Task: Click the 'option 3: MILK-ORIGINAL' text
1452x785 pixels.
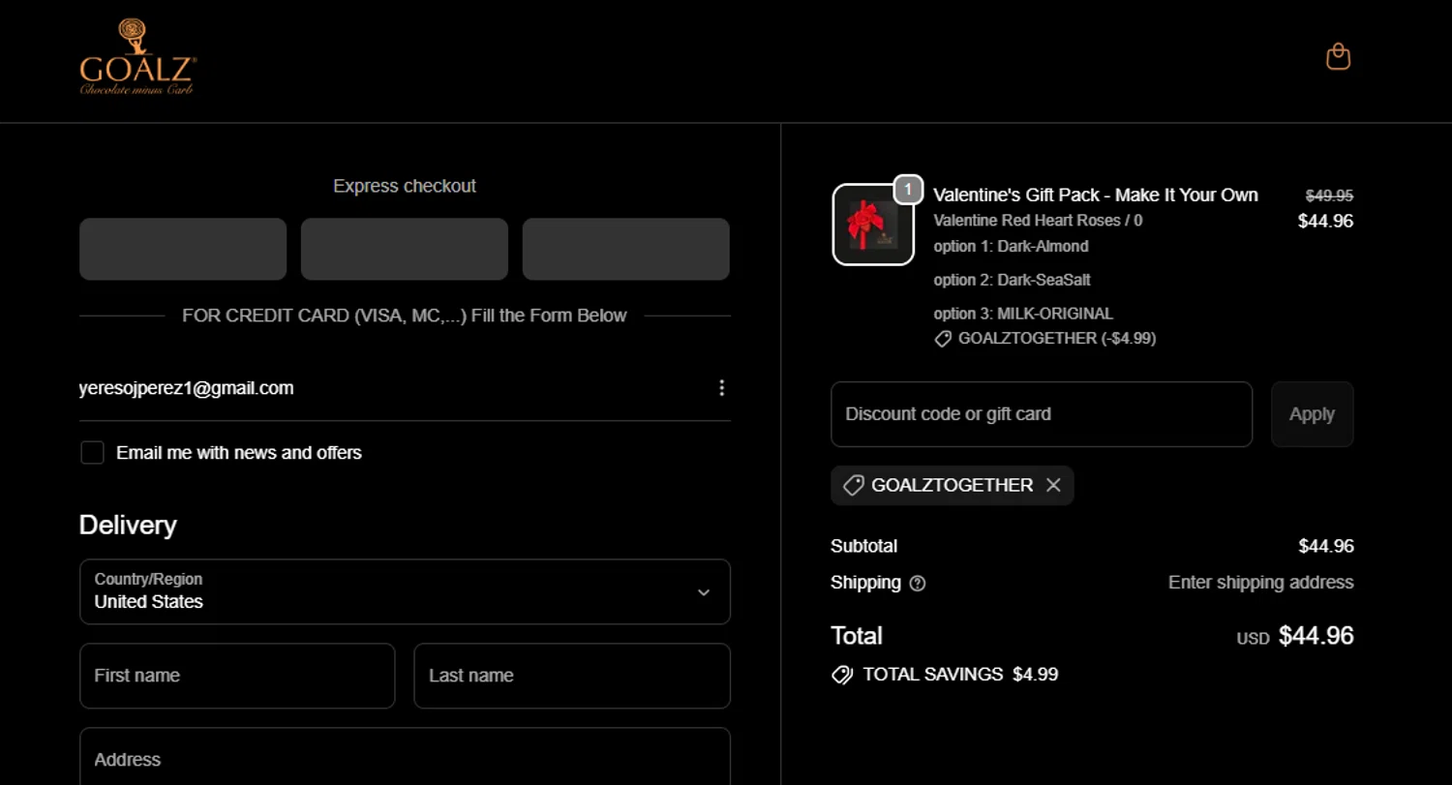Action: (1023, 314)
